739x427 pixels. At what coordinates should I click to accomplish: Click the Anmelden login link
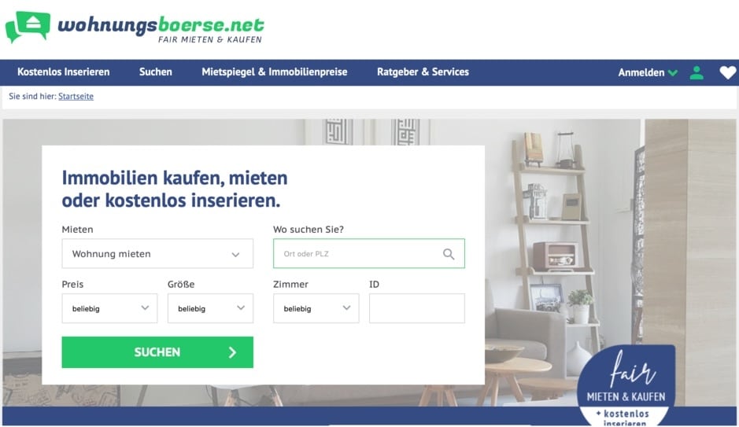point(641,72)
